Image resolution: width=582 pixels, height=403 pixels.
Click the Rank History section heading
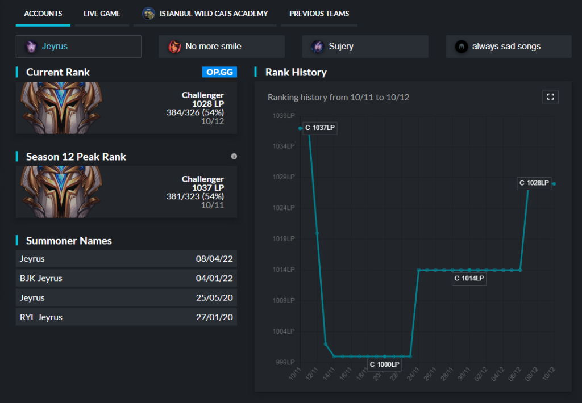coord(296,72)
